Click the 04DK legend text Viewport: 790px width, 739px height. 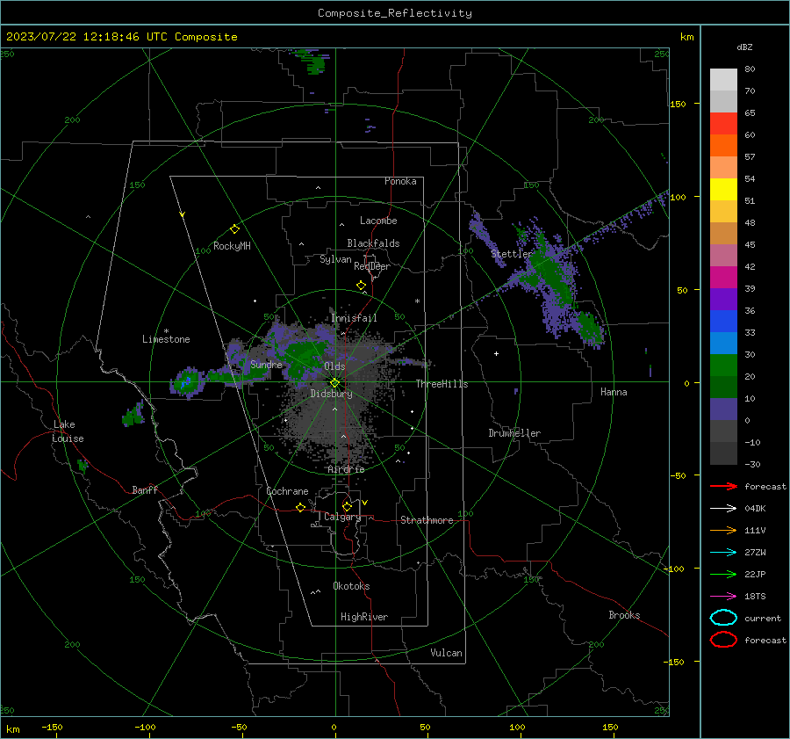[x=755, y=508]
